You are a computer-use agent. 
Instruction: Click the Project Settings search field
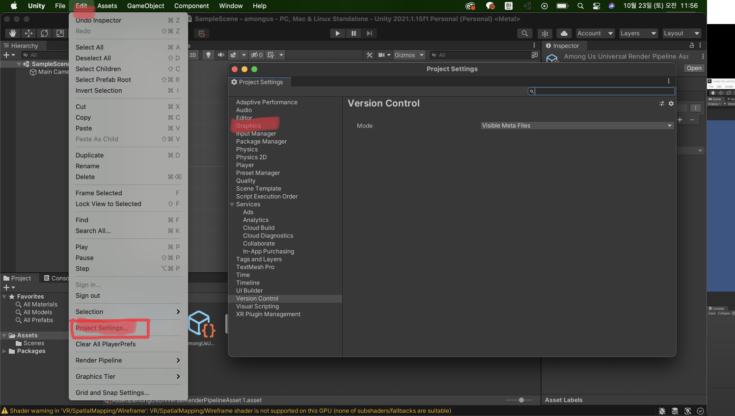[x=601, y=91]
